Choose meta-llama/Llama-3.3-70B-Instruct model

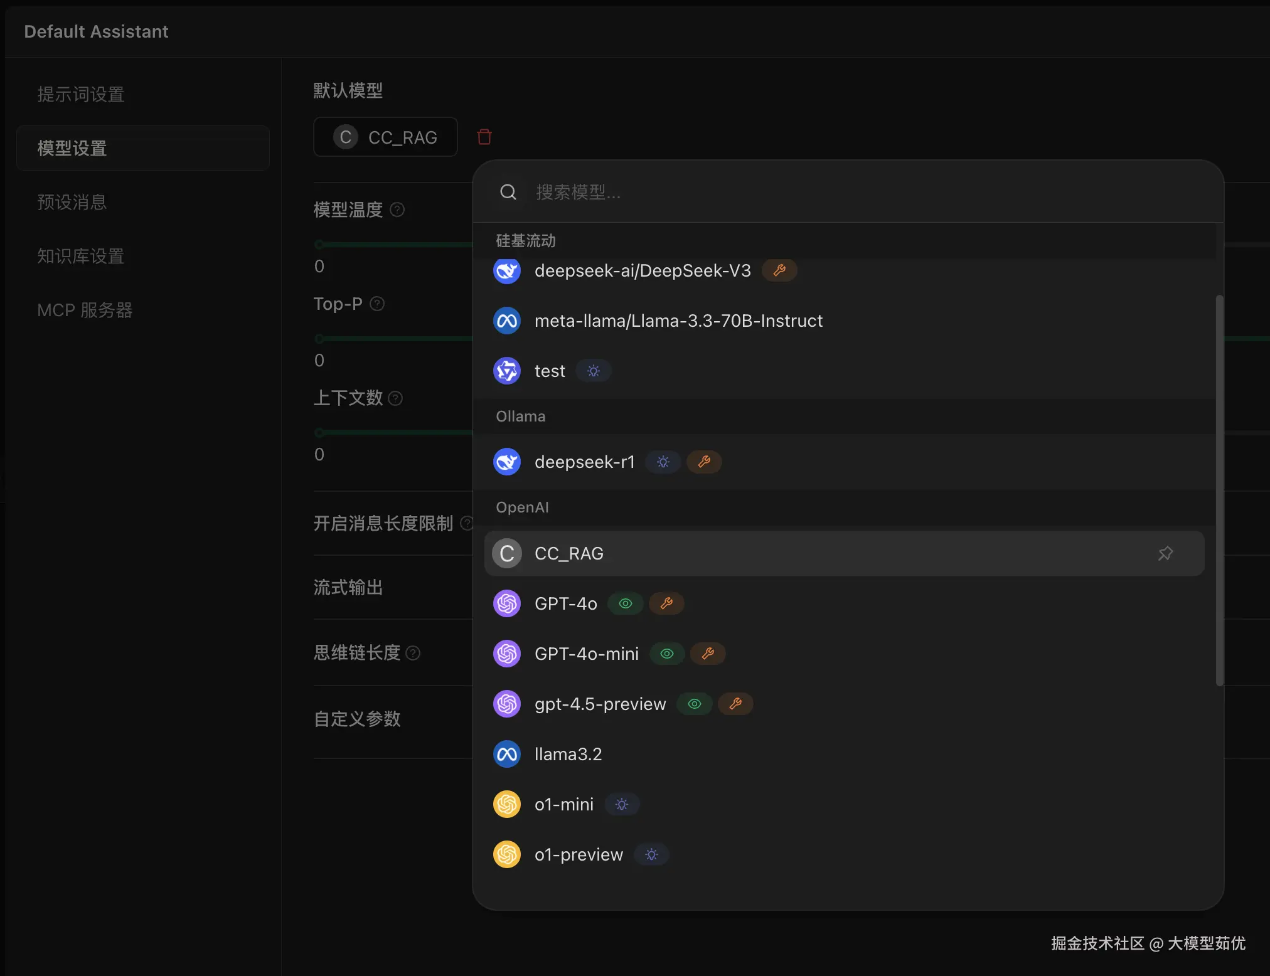pos(678,321)
